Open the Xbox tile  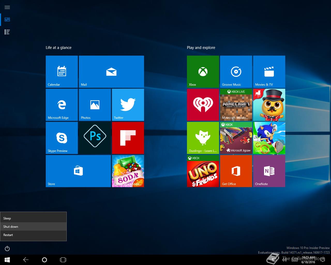click(x=203, y=72)
